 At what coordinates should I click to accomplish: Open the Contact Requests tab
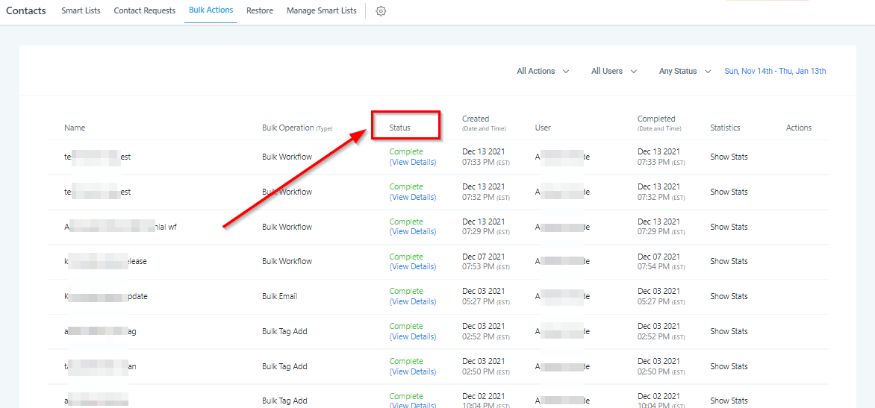click(145, 11)
